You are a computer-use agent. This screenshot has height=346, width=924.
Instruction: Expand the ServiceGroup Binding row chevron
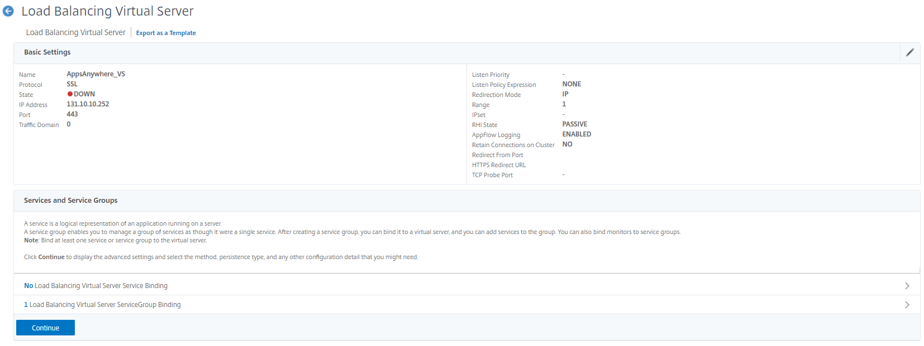pos(907,305)
